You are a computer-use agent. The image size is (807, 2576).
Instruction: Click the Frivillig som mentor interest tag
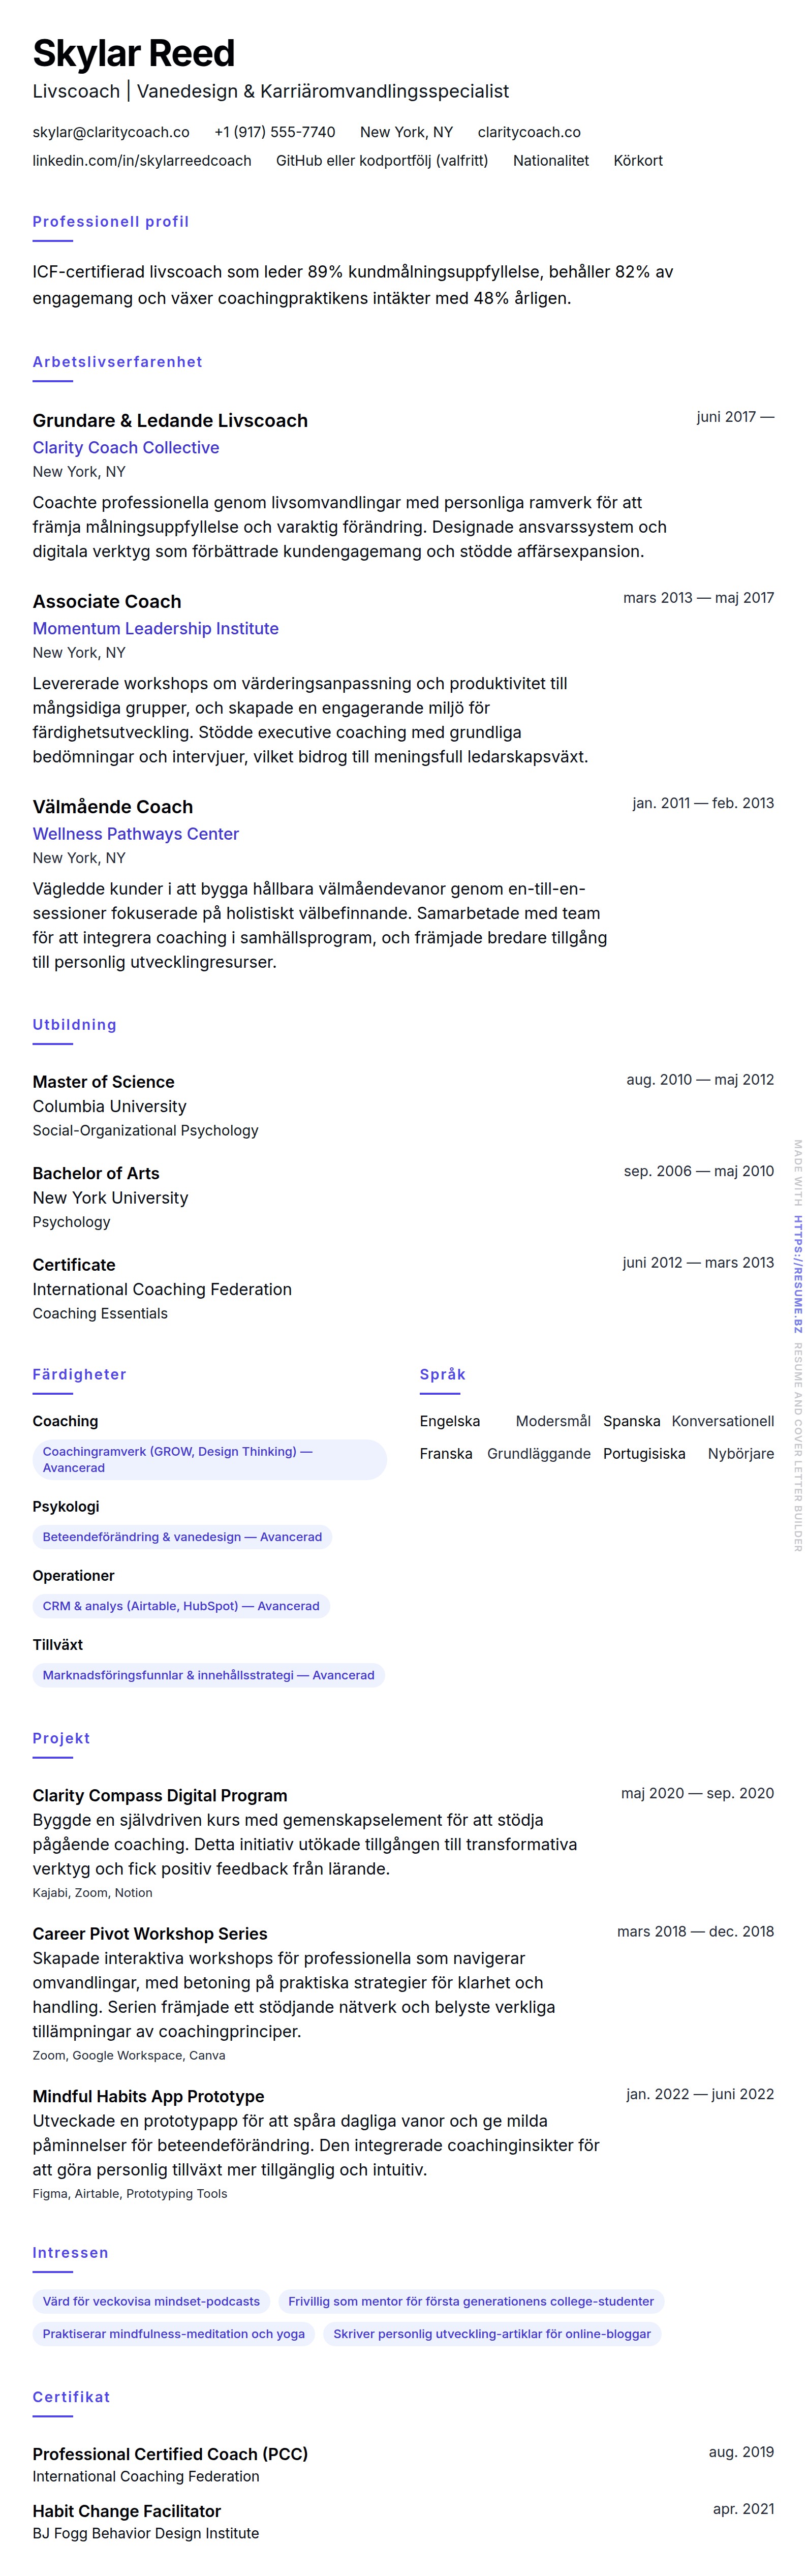point(470,2300)
